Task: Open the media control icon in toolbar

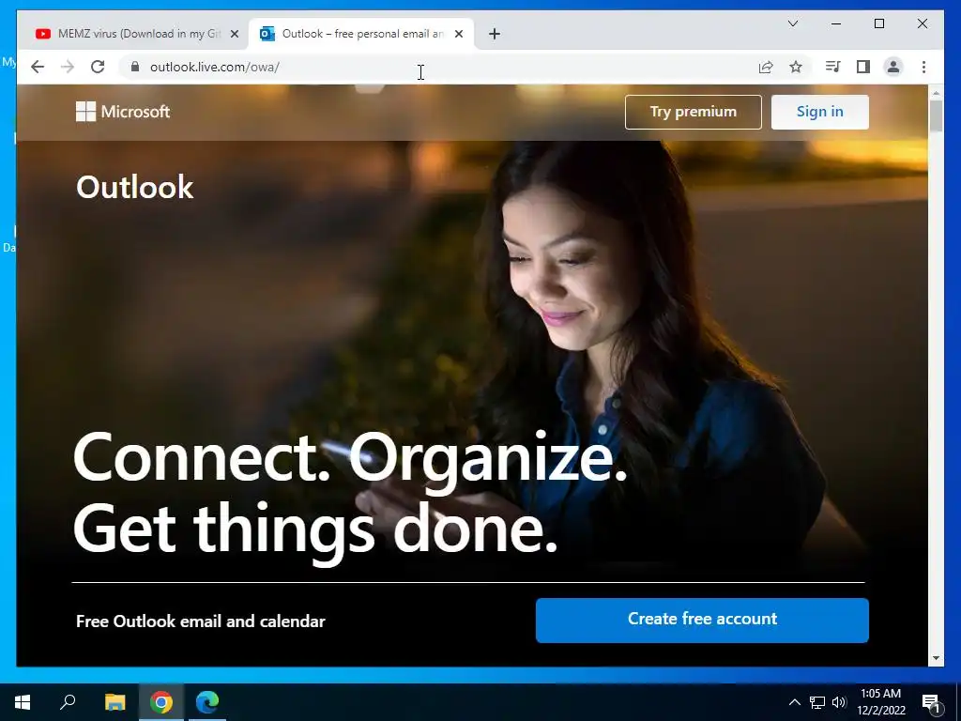Action: 832,67
